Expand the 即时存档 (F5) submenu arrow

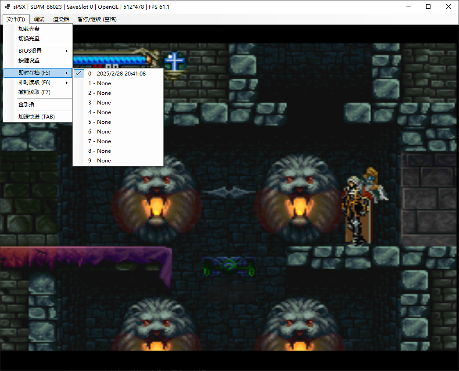[67, 73]
